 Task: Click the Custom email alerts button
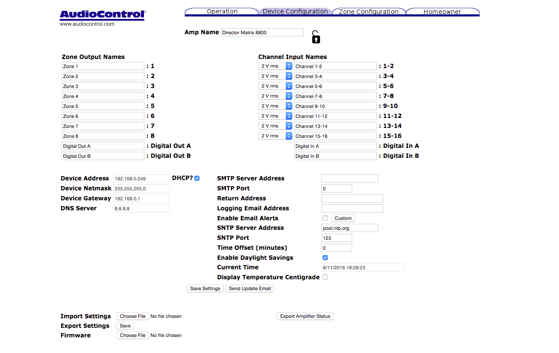343,218
